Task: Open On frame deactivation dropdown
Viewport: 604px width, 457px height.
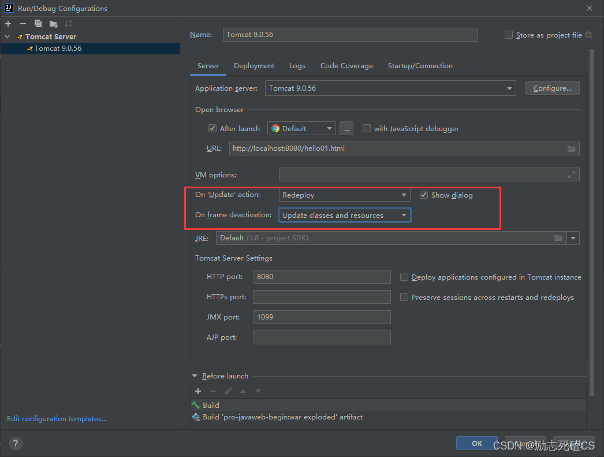Action: tap(344, 215)
